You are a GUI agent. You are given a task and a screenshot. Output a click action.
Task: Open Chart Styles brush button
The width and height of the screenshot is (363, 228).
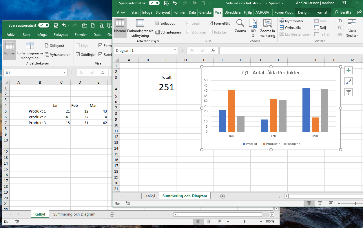click(349, 81)
